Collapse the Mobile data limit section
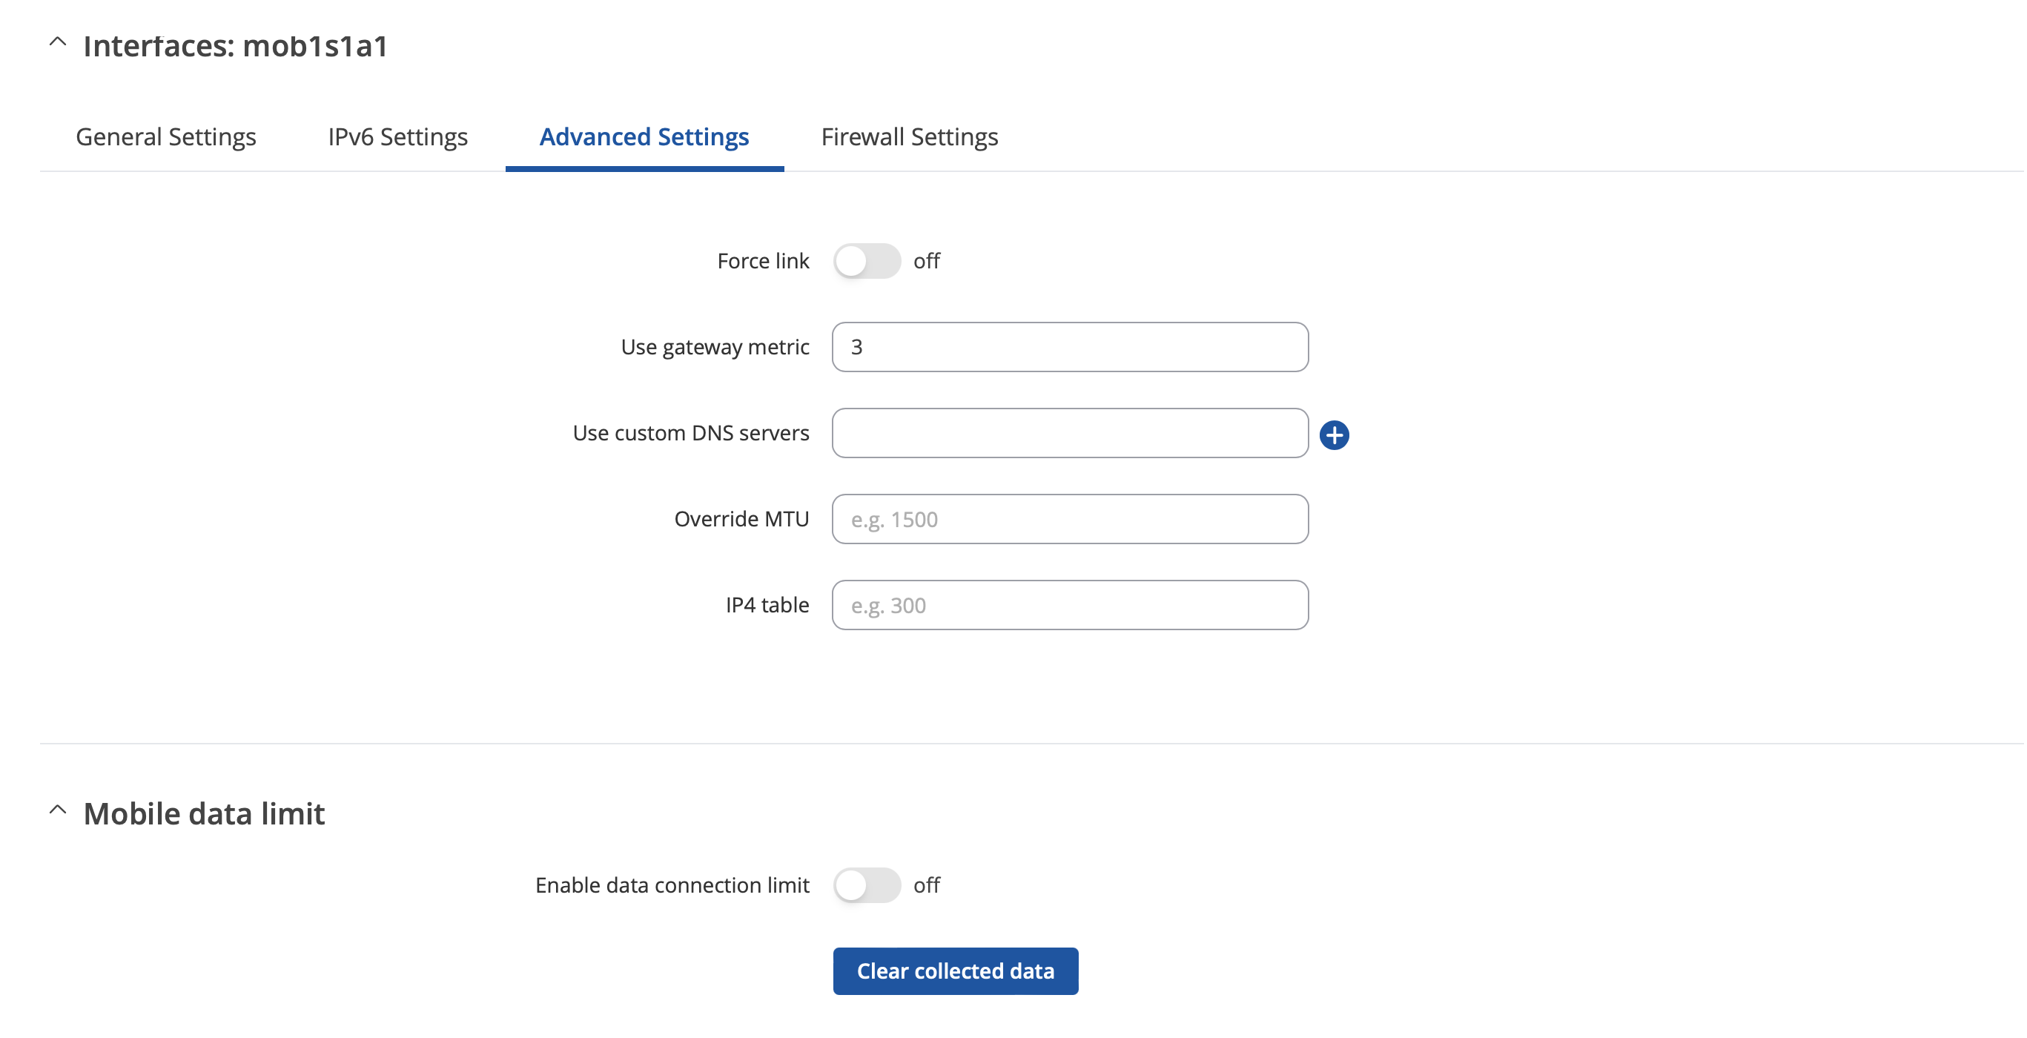2027x1038 pixels. pos(57,810)
